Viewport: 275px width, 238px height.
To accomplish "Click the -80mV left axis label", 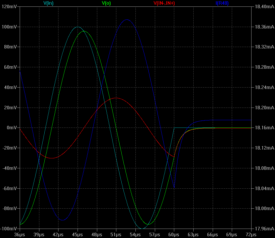I will [10, 208].
